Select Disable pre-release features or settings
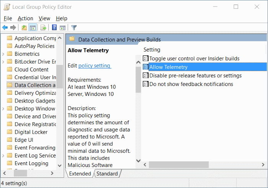 click(x=195, y=75)
